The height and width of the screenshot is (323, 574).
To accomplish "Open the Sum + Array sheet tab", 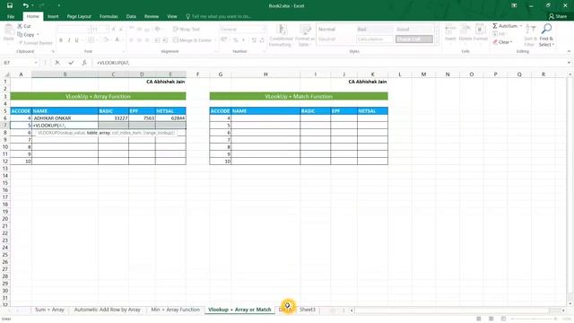I will tap(49, 310).
